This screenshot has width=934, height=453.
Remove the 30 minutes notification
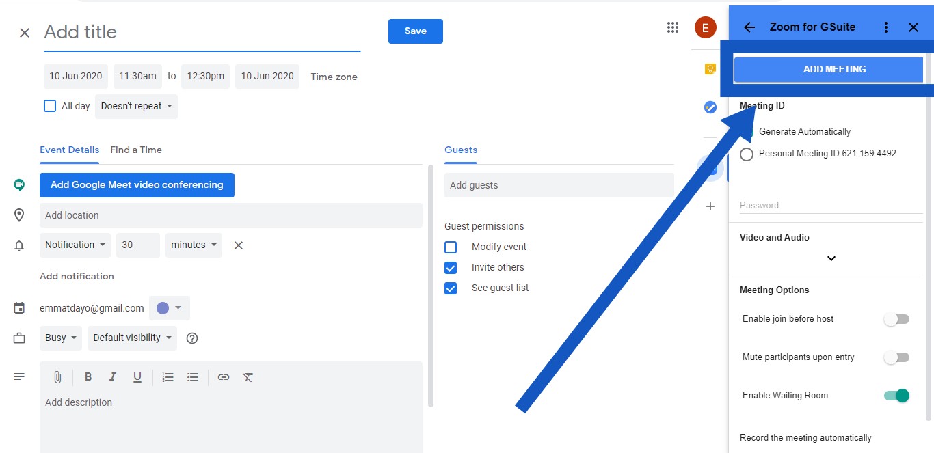click(x=239, y=245)
